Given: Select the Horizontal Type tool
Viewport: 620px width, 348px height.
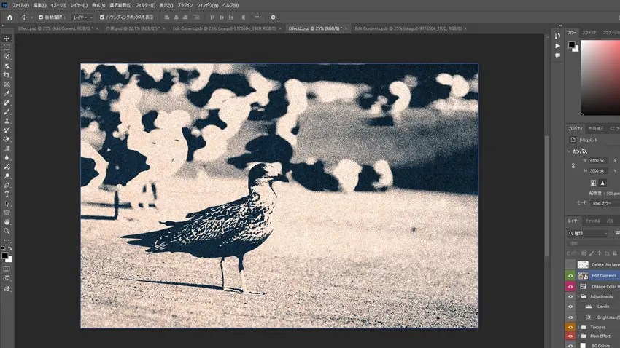Looking at the screenshot, I should point(7,194).
